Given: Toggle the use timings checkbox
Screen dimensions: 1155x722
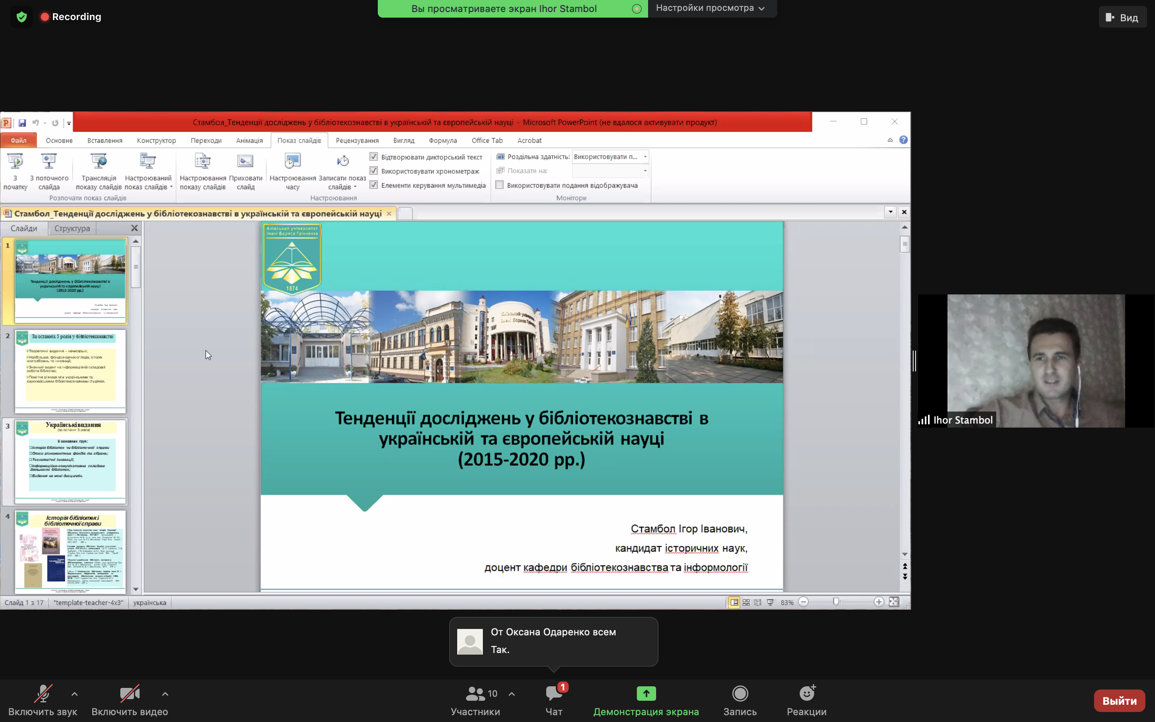Looking at the screenshot, I should [374, 171].
